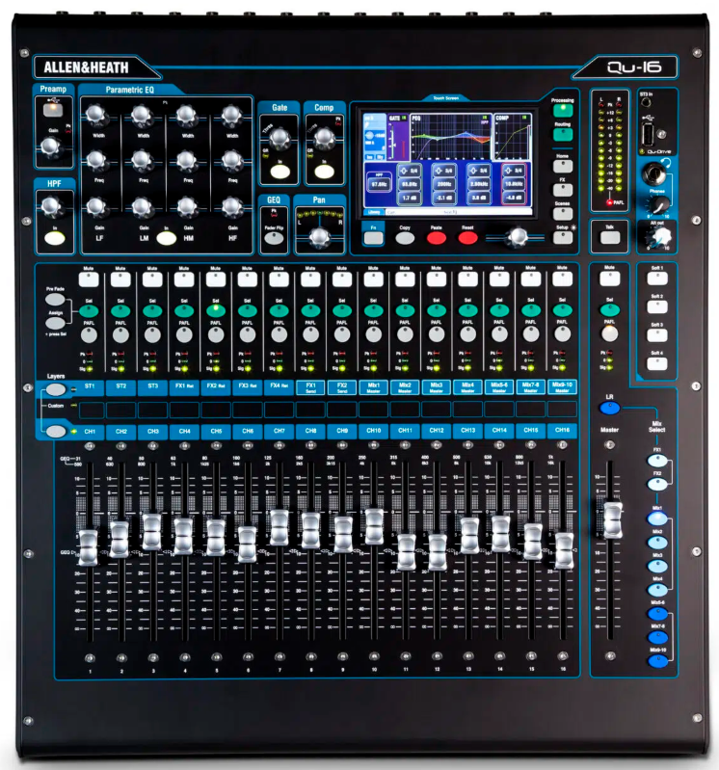Click the Fn key below the touchscreen
Viewport: 719px width, 770px height.
[373, 238]
